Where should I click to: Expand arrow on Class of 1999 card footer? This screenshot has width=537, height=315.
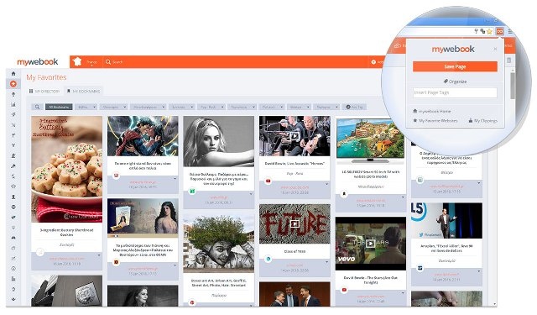click(x=326, y=262)
